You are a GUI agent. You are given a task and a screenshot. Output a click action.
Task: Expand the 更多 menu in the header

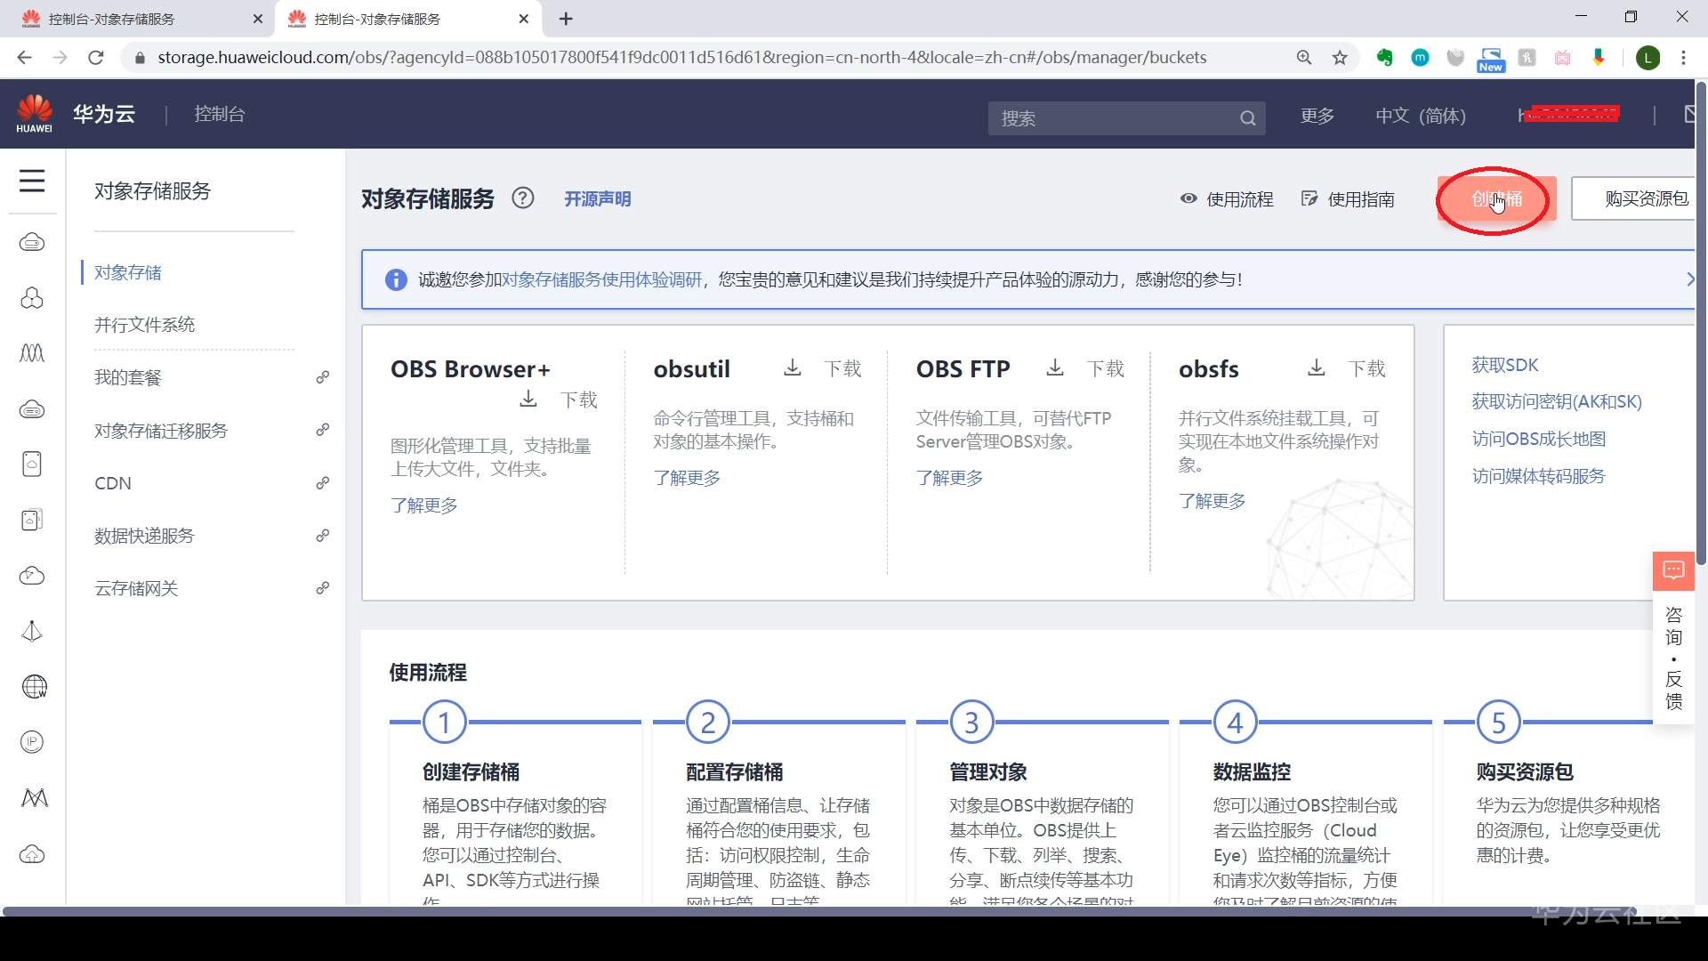[1317, 116]
